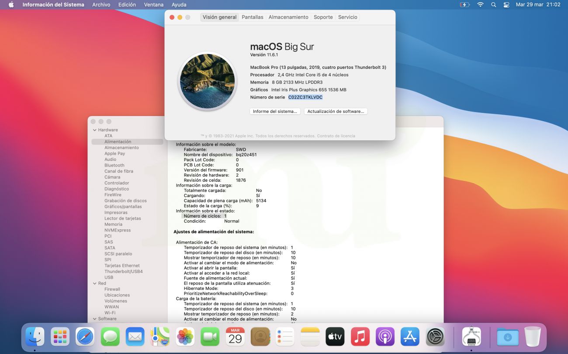The width and height of the screenshot is (568, 354).
Task: Click System Information icon in dock
Action: 471,337
